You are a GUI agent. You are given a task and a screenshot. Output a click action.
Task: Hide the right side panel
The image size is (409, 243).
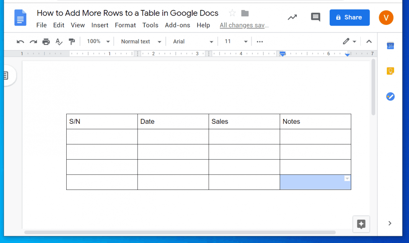(389, 223)
